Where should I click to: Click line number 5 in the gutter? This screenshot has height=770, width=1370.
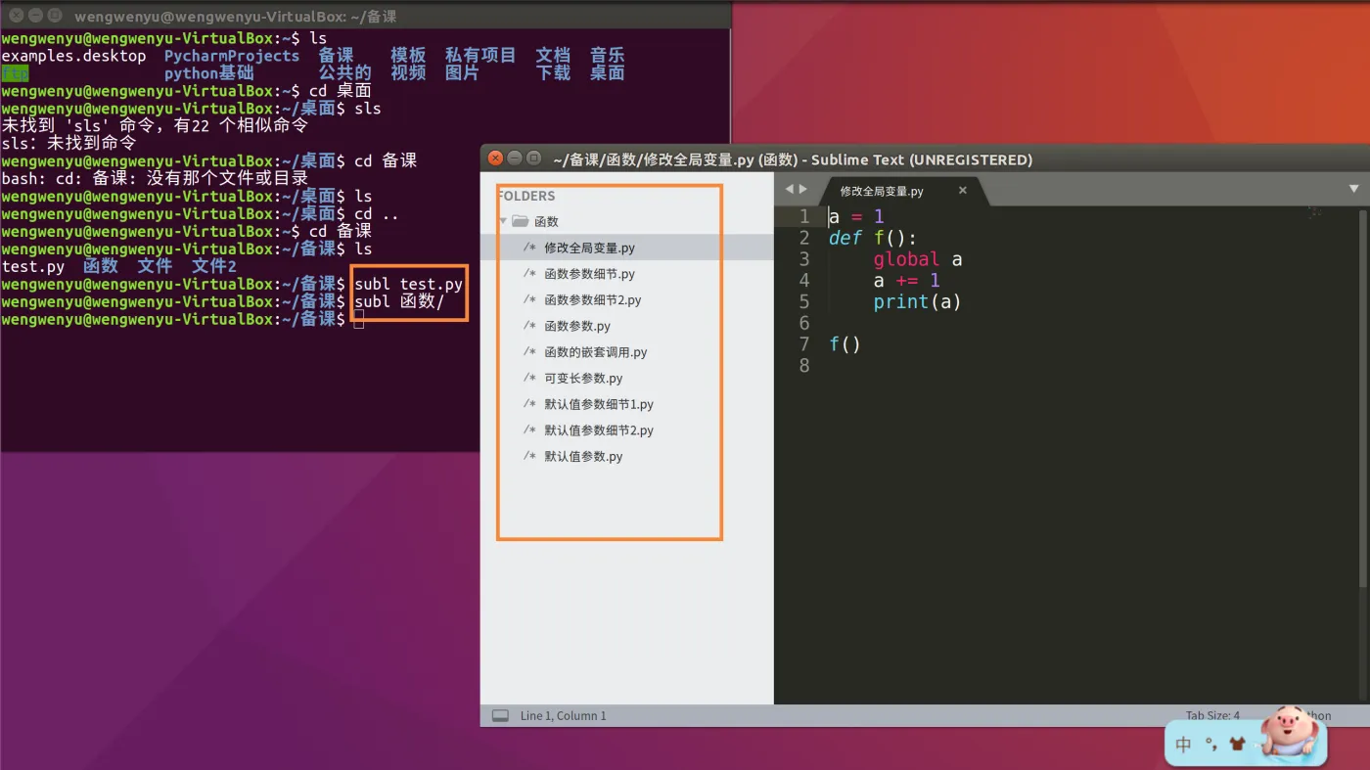tap(804, 302)
